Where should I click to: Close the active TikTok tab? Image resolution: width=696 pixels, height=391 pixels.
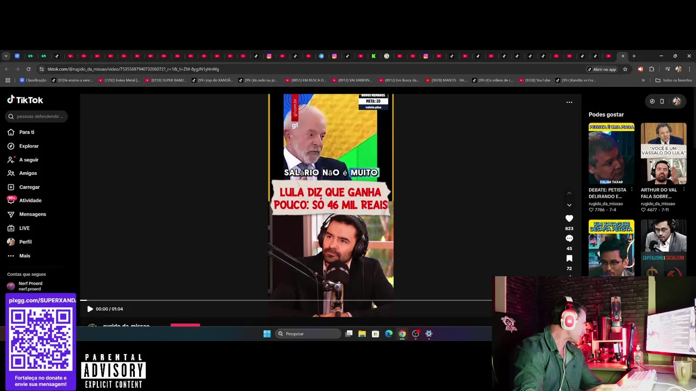point(623,56)
